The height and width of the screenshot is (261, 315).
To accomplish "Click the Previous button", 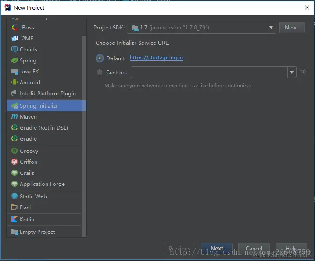I will 179,249.
